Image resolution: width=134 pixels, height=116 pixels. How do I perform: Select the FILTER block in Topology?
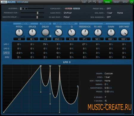pos(77,9)
